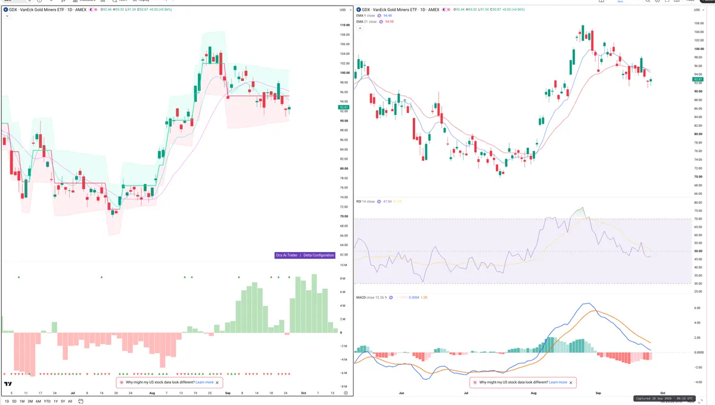The height and width of the screenshot is (405, 715).
Task: Click 6.00 on MACD pane scale
Action: click(697, 308)
